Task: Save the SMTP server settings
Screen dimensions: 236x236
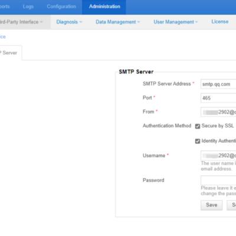Action: click(211, 205)
